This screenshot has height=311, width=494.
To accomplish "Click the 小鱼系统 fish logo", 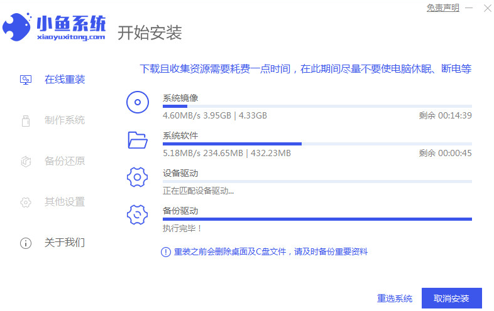I will [17, 27].
